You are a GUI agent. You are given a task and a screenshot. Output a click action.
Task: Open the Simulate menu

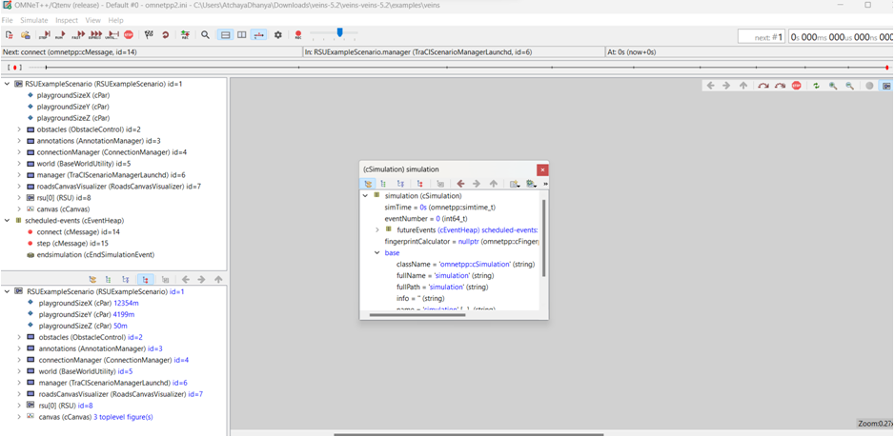click(x=33, y=20)
